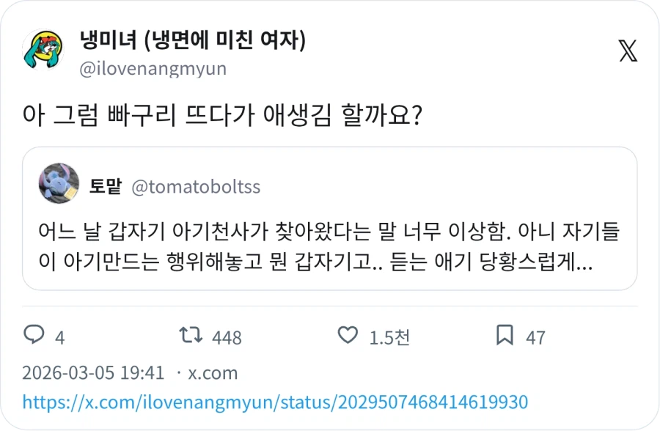Bookmark the tweet using the bookmark icon
This screenshot has width=660, height=431.
click(506, 335)
